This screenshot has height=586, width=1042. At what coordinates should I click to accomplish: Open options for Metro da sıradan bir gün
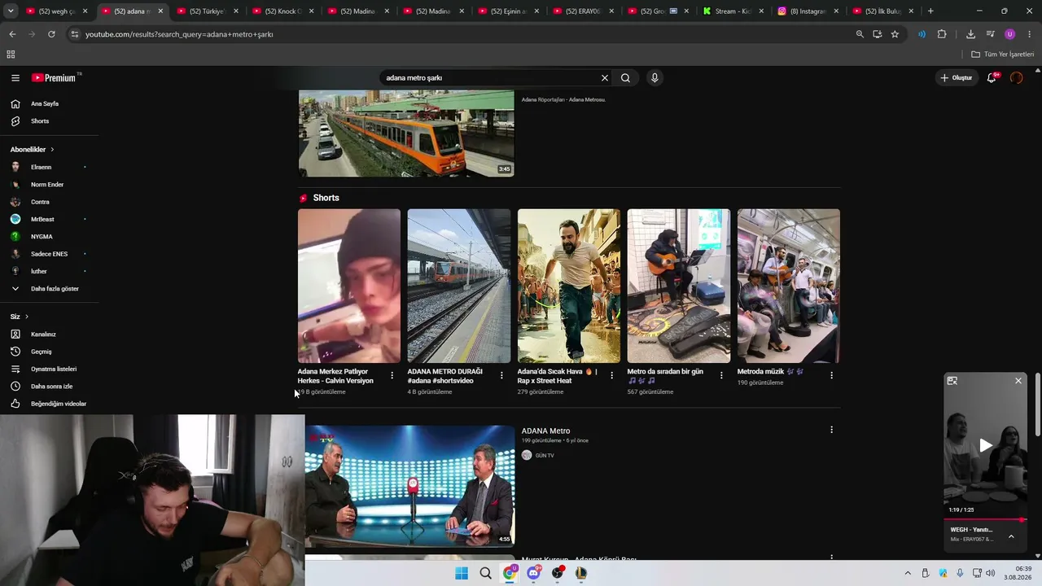coord(721,375)
